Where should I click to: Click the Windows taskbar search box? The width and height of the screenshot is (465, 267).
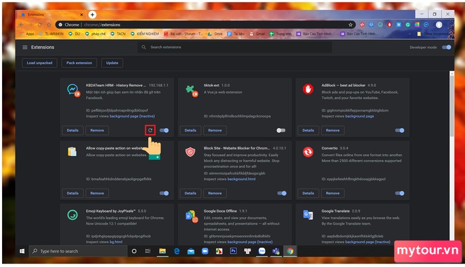pos(78,251)
